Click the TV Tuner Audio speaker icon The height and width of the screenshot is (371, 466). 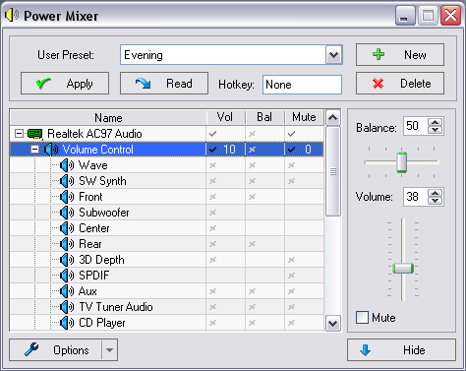coord(67,307)
